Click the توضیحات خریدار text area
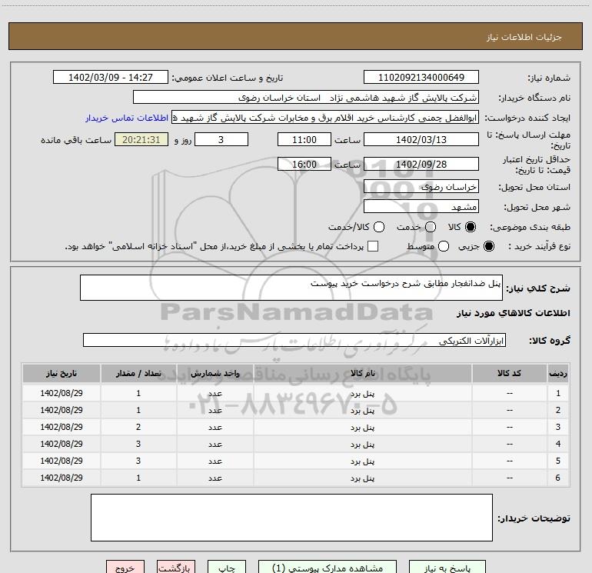The image size is (592, 573). (x=291, y=517)
